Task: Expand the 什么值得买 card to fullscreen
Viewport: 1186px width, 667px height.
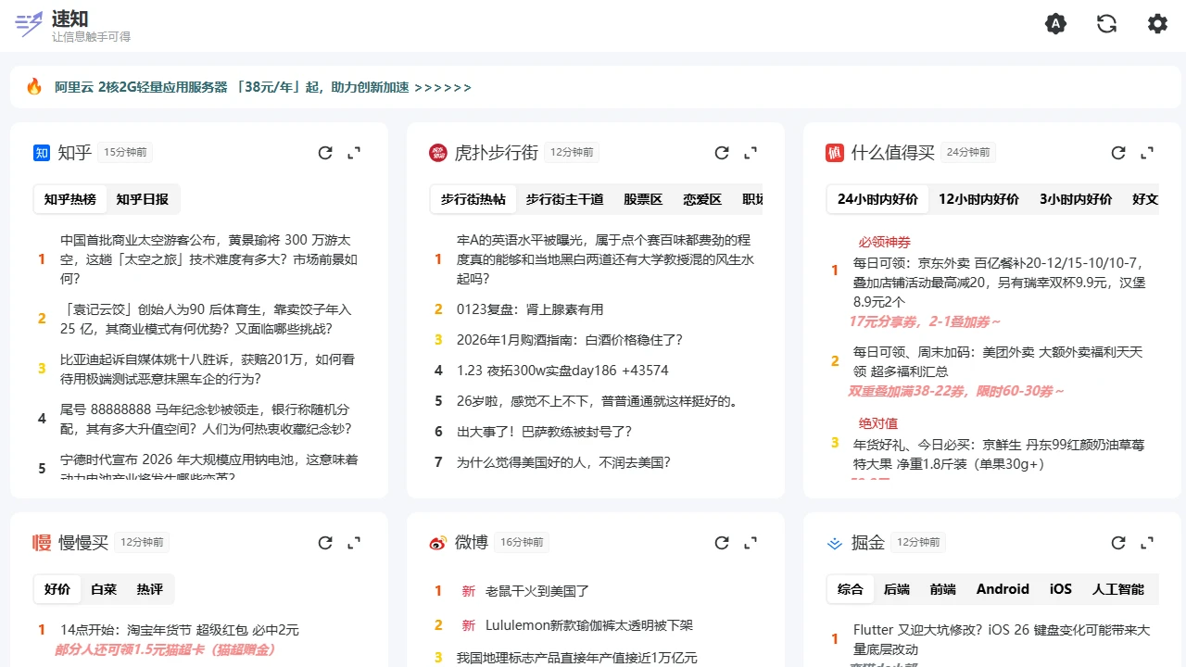Action: click(x=1147, y=153)
